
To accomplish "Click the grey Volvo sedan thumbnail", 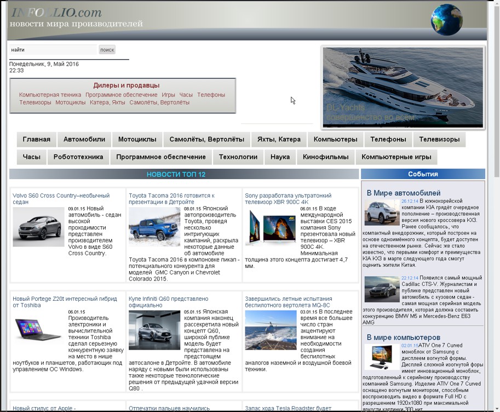I will pos(38,227).
